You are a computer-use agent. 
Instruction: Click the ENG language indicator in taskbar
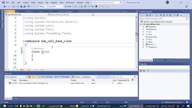[x=17, y=106]
